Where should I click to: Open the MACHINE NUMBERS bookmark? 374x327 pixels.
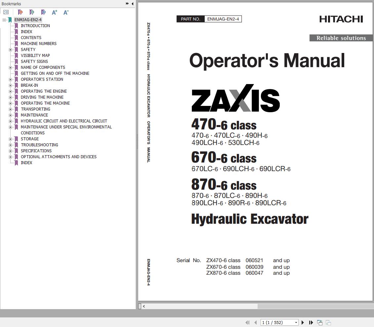point(39,43)
